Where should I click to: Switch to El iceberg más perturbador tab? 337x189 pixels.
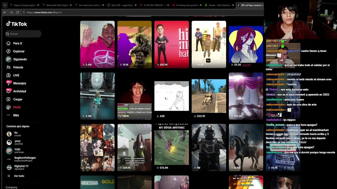coord(186,5)
